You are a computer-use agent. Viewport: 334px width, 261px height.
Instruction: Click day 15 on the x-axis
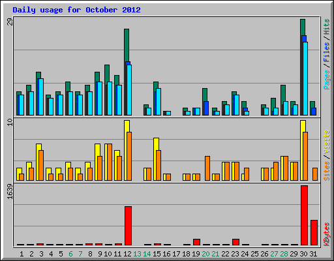click(157, 254)
